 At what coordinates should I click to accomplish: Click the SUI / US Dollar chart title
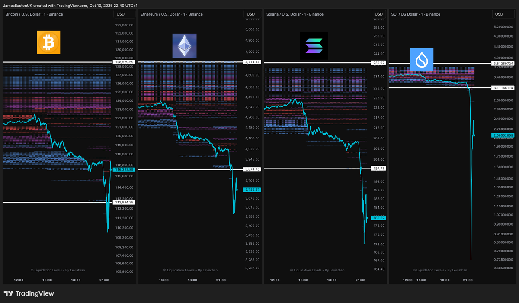(416, 14)
